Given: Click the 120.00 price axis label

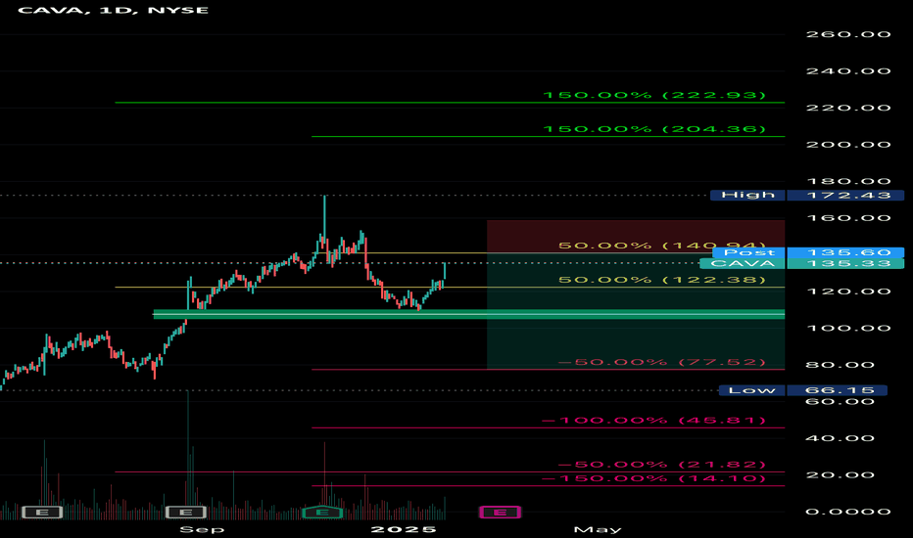Looking at the screenshot, I should (x=848, y=291).
